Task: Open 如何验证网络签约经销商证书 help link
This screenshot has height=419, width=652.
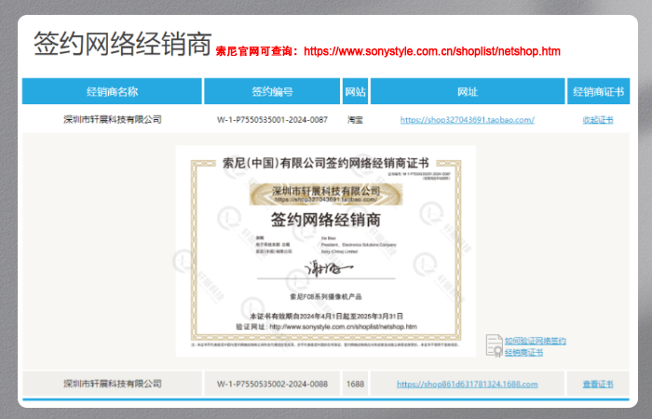Action: click(x=536, y=346)
